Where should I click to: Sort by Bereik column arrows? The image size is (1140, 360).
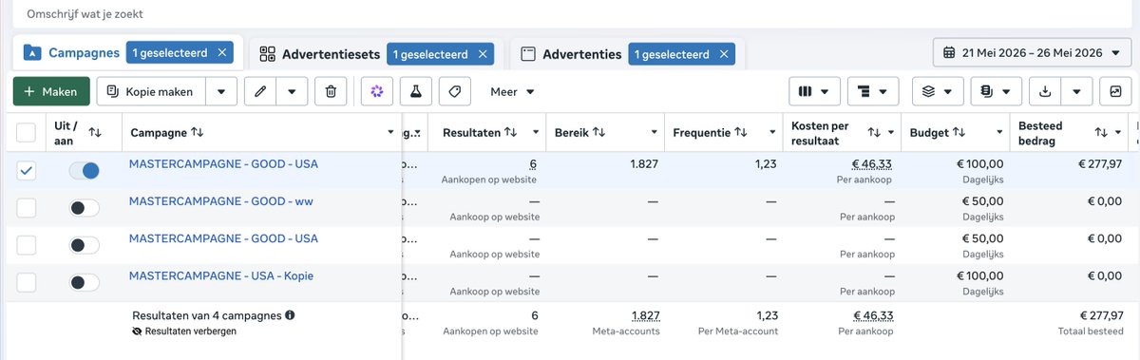coord(599,132)
